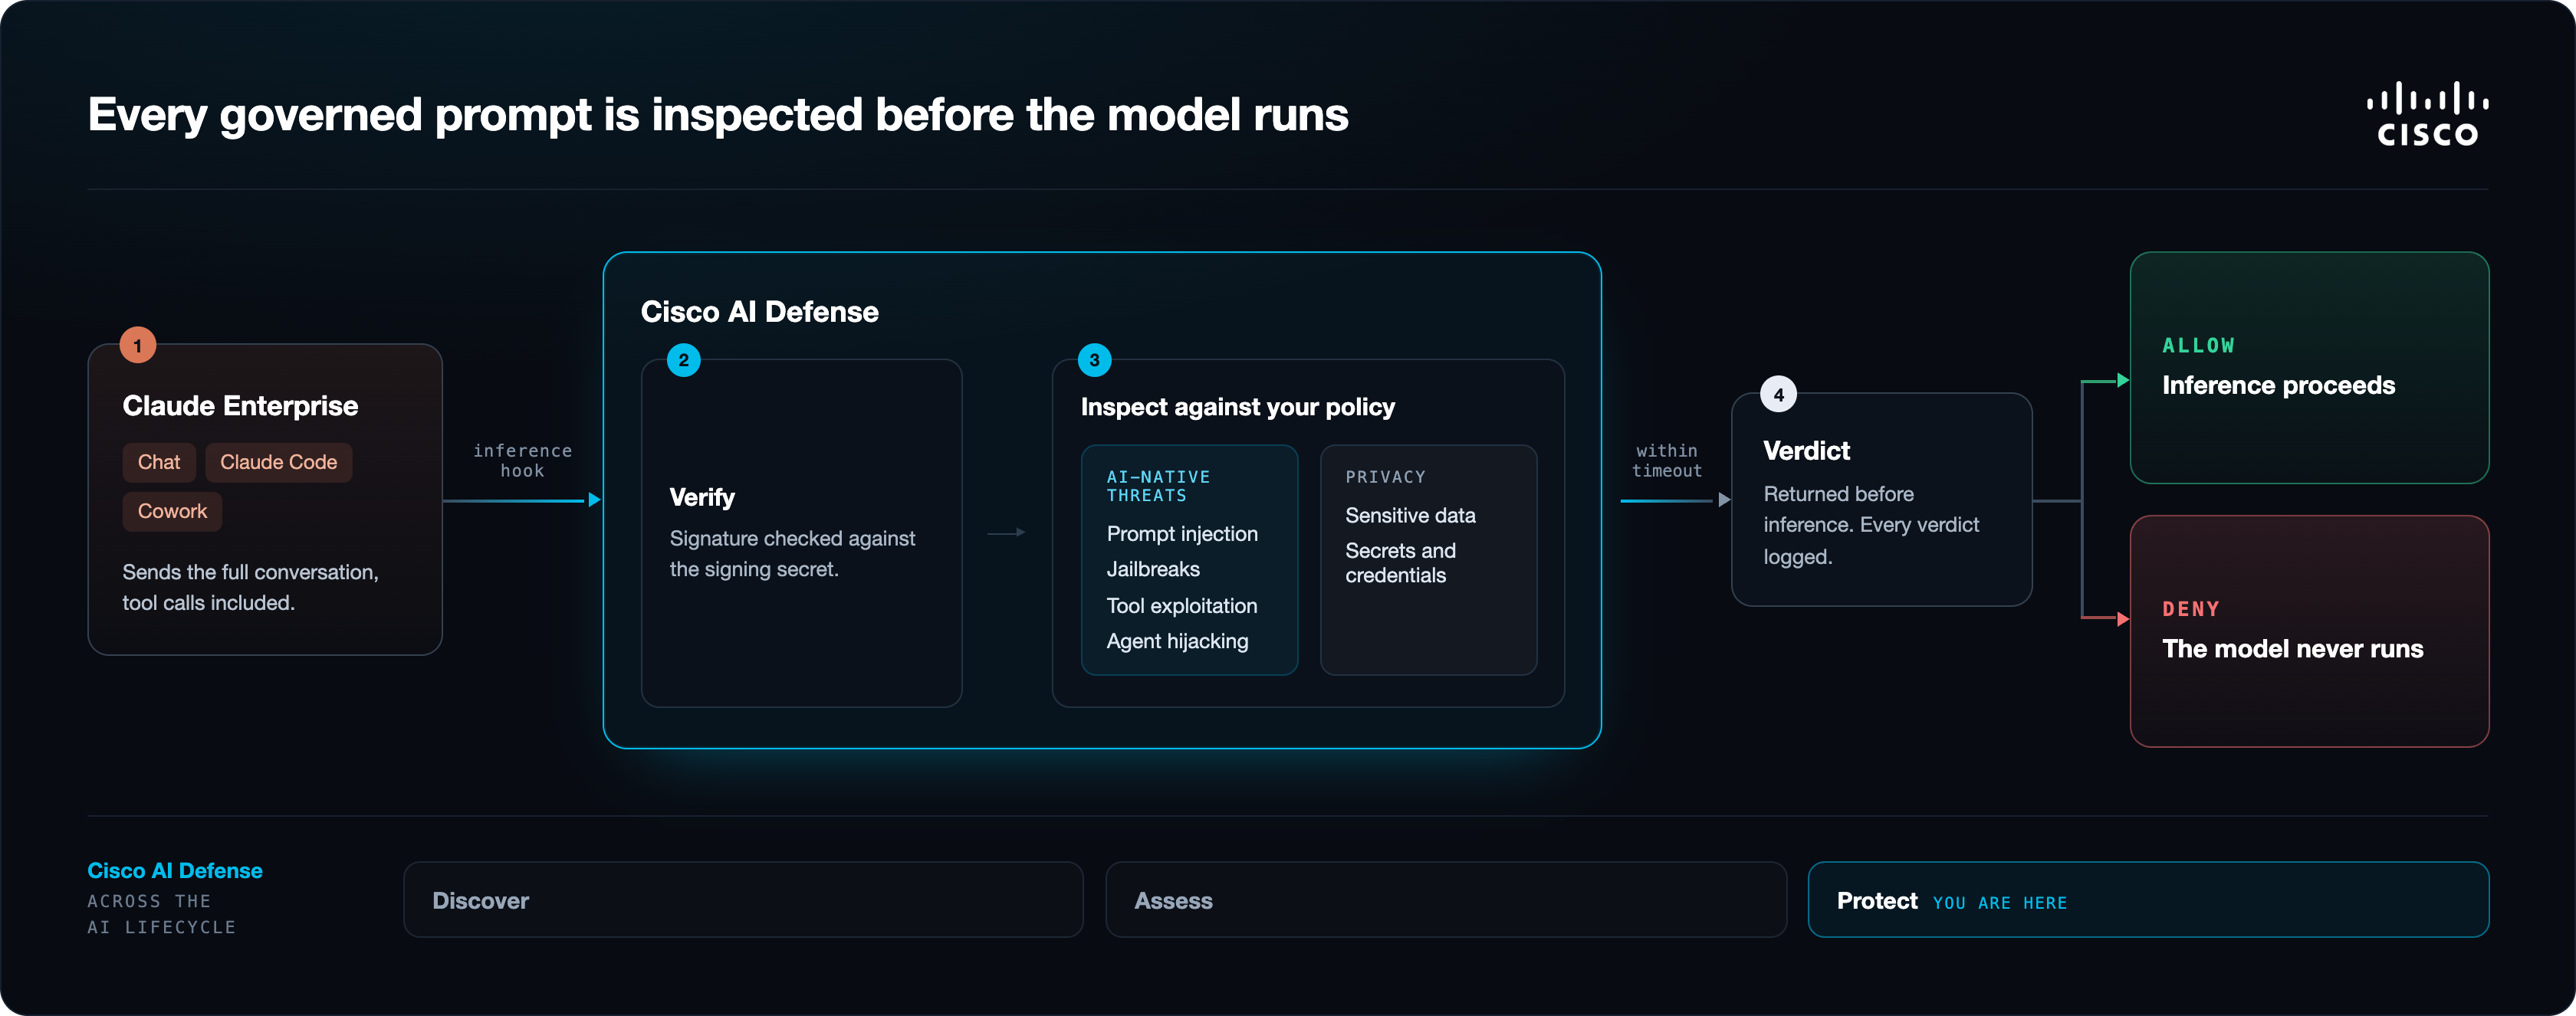Click the Verdict heading

pyautogui.click(x=1806, y=451)
